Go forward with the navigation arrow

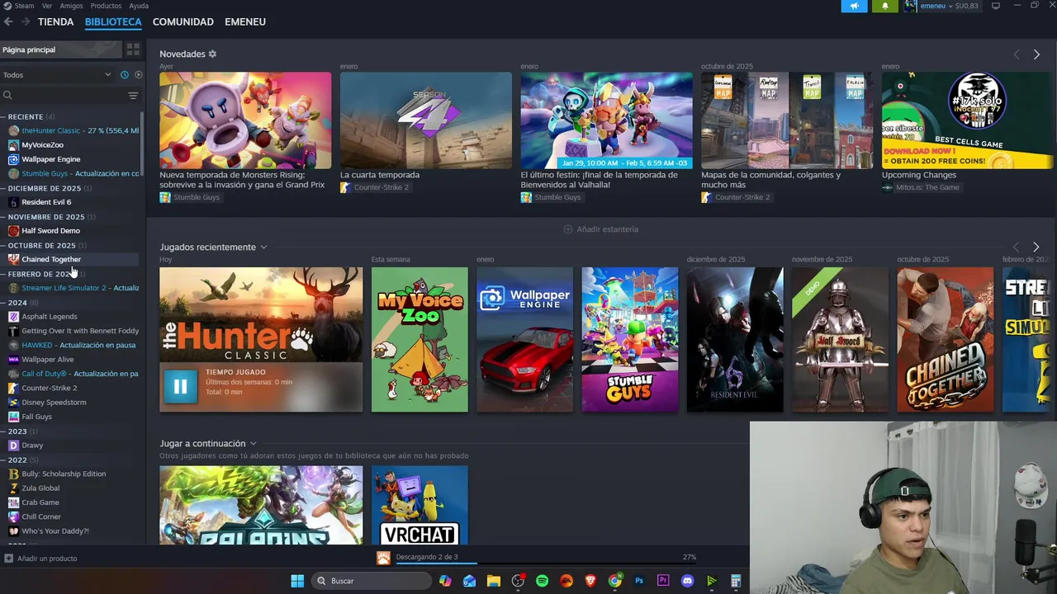pyautogui.click(x=26, y=21)
